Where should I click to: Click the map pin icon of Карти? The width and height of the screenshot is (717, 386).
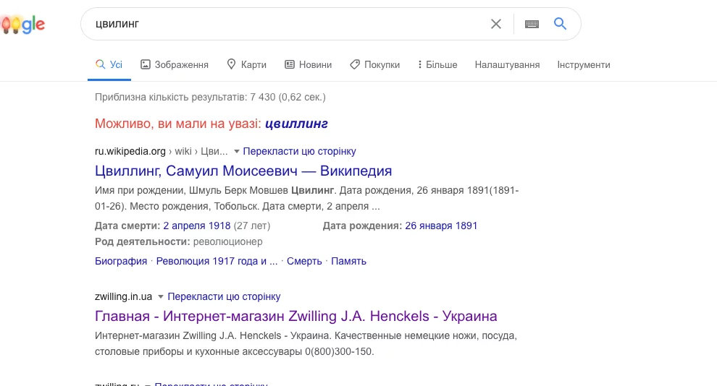point(231,64)
